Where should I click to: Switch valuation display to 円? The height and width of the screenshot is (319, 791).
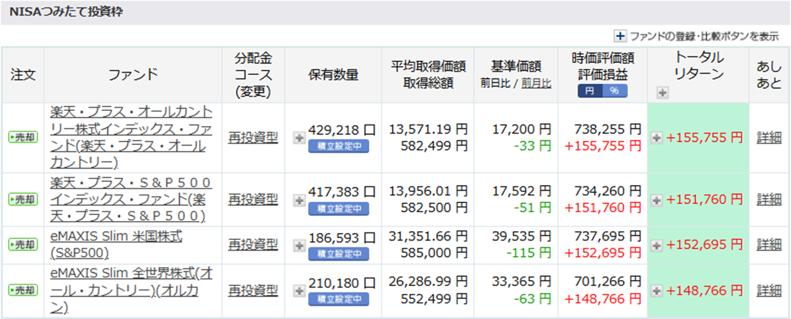tap(590, 91)
